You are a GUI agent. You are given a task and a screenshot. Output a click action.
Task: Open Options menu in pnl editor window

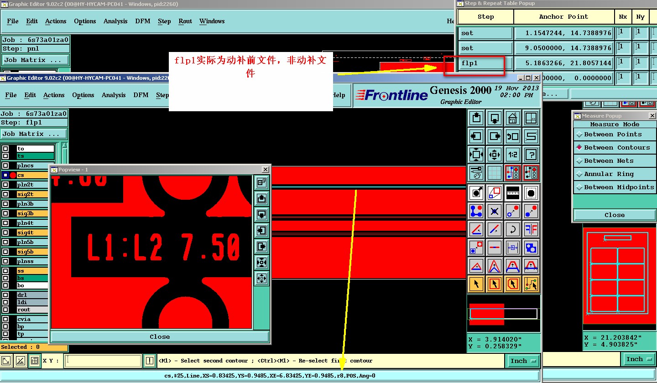[85, 21]
